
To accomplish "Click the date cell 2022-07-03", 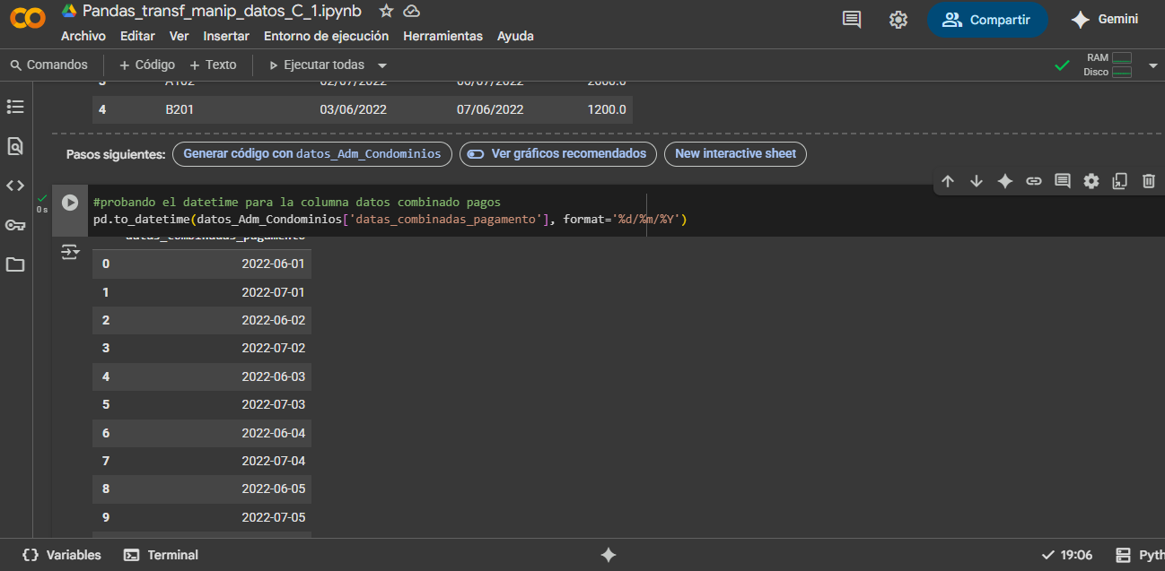I will [273, 404].
